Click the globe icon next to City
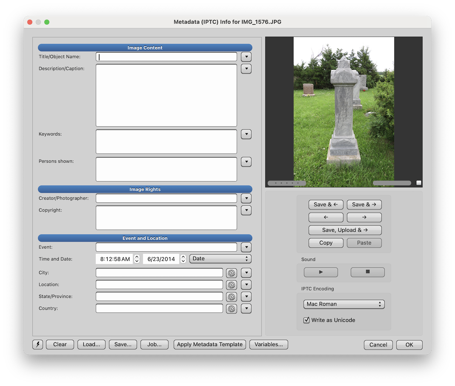This screenshot has height=386, width=455. coord(231,273)
